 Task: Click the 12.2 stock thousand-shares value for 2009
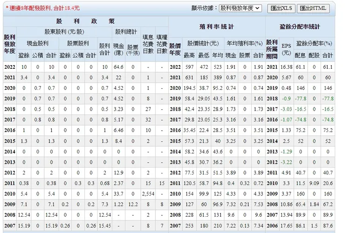tap(133, 204)
